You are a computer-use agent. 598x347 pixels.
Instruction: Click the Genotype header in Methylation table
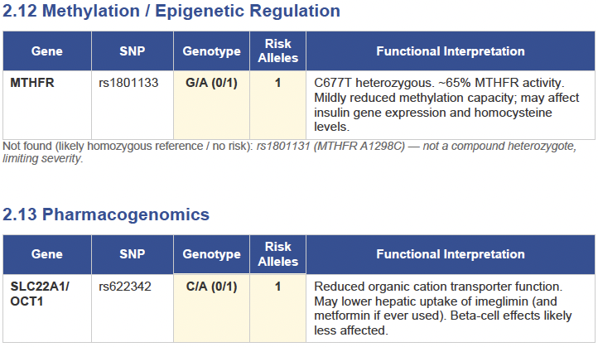211,51
